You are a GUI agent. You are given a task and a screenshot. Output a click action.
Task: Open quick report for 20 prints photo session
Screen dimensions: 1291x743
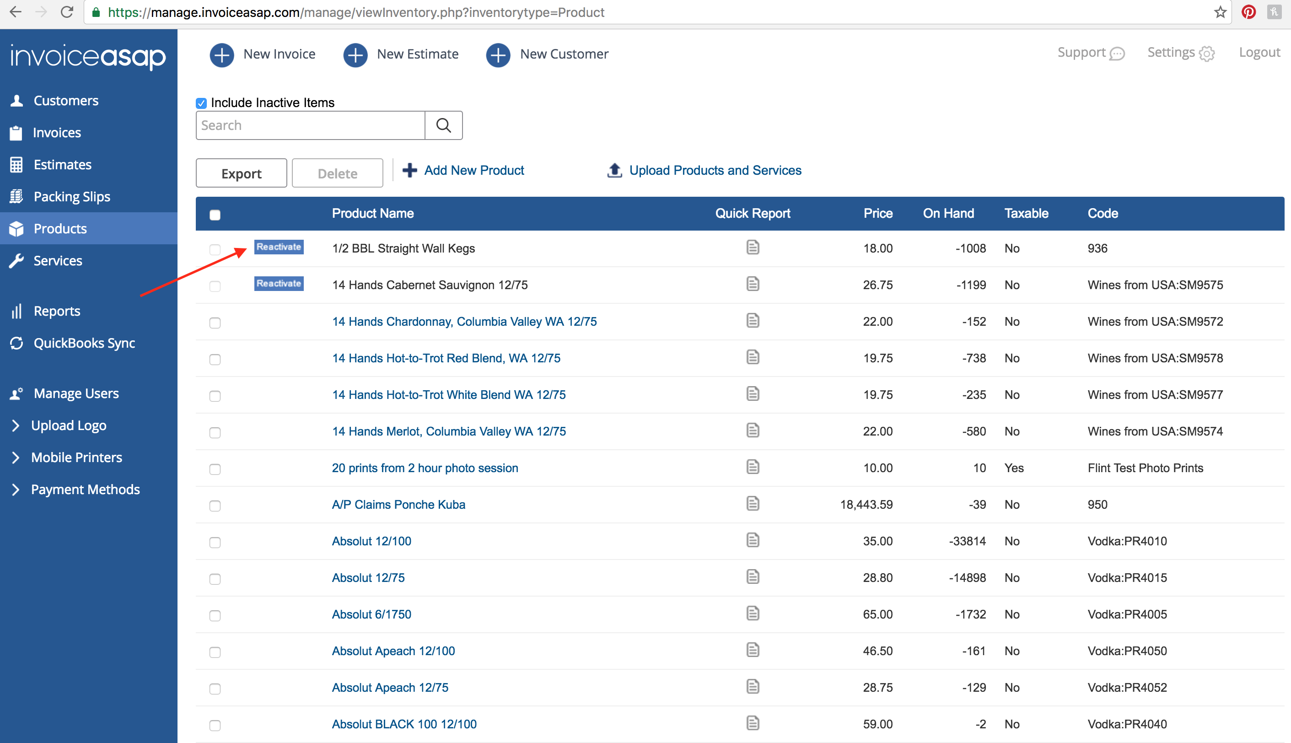(753, 468)
